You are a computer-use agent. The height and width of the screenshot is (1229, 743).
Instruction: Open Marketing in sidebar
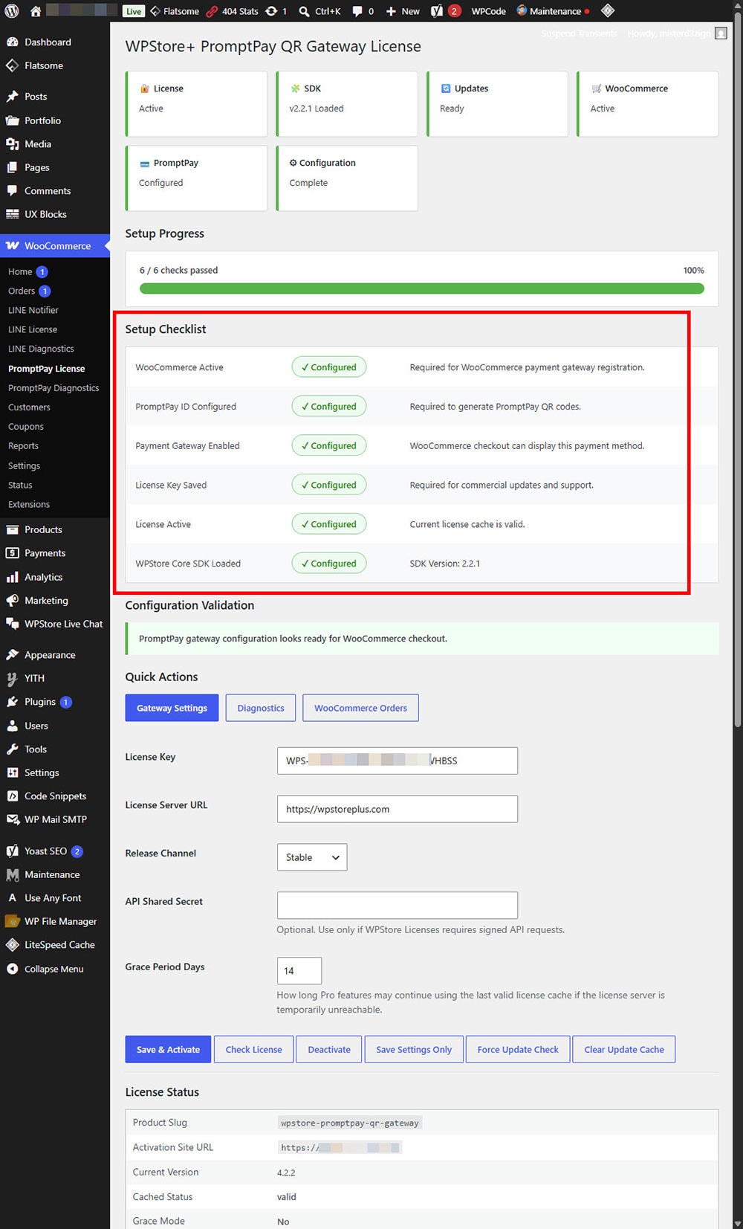[x=46, y=601]
